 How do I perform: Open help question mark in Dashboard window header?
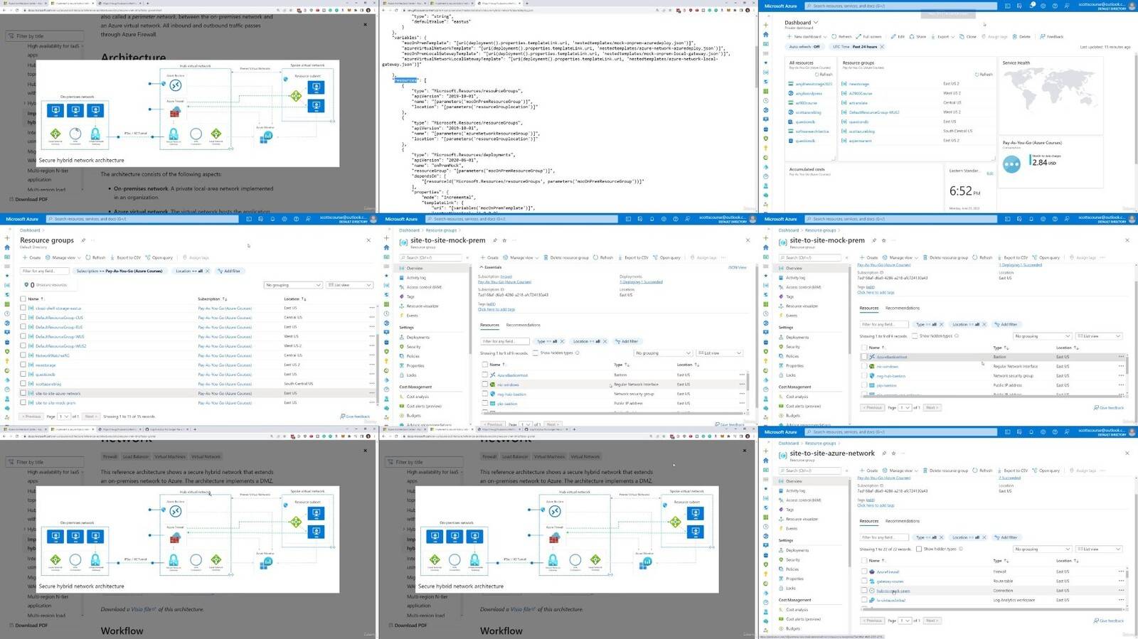click(x=1055, y=6)
